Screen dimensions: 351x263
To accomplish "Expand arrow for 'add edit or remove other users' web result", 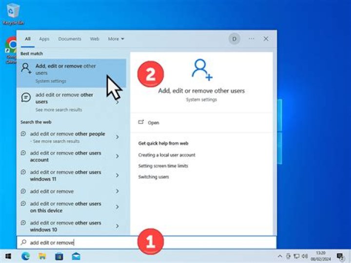I will pos(117,102).
